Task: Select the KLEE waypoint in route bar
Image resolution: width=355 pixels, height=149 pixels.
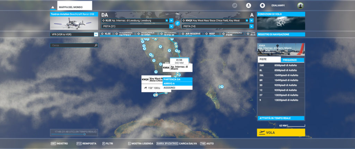Action: point(106,34)
